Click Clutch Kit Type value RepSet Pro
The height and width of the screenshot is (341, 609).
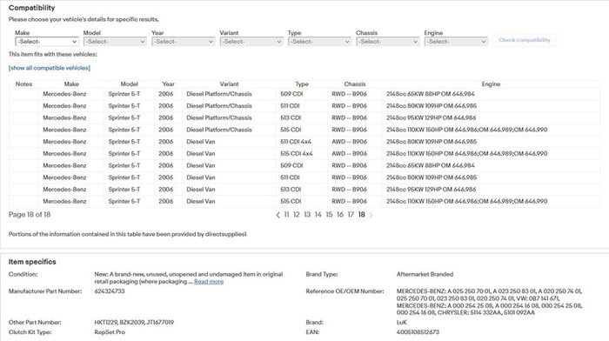pos(110,332)
